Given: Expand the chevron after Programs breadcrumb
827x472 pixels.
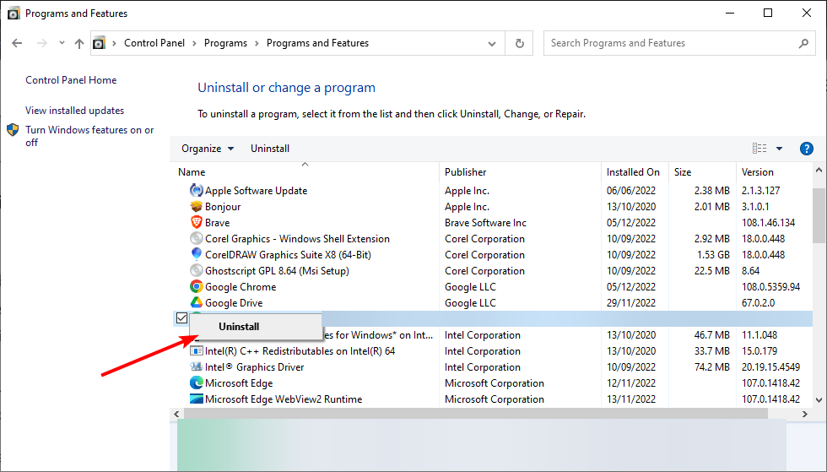Looking at the screenshot, I should click(x=257, y=43).
